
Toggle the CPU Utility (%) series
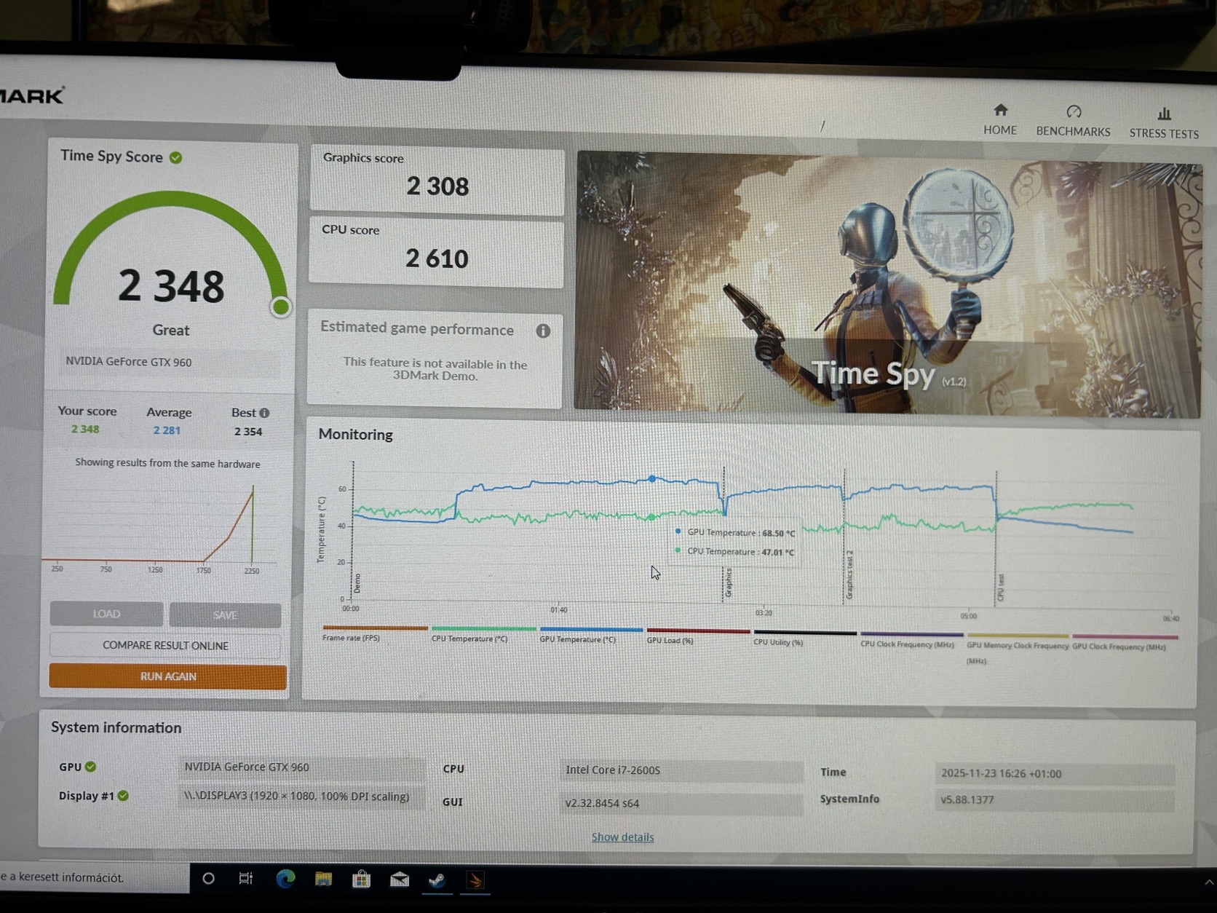(805, 637)
